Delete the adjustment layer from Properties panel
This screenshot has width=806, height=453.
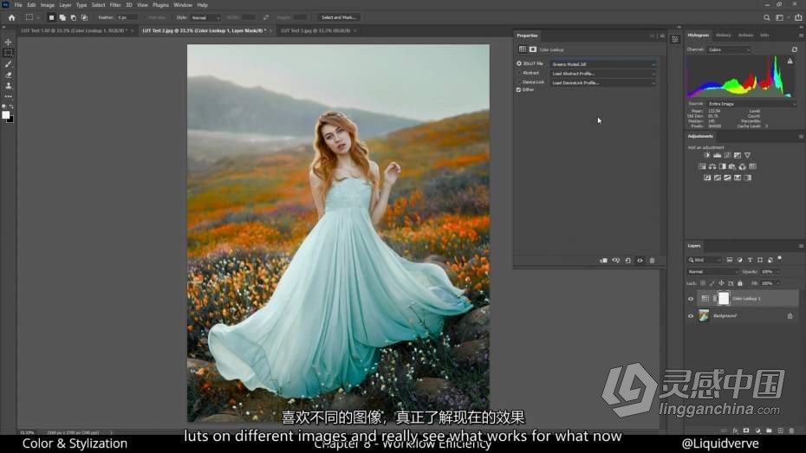pyautogui.click(x=652, y=261)
